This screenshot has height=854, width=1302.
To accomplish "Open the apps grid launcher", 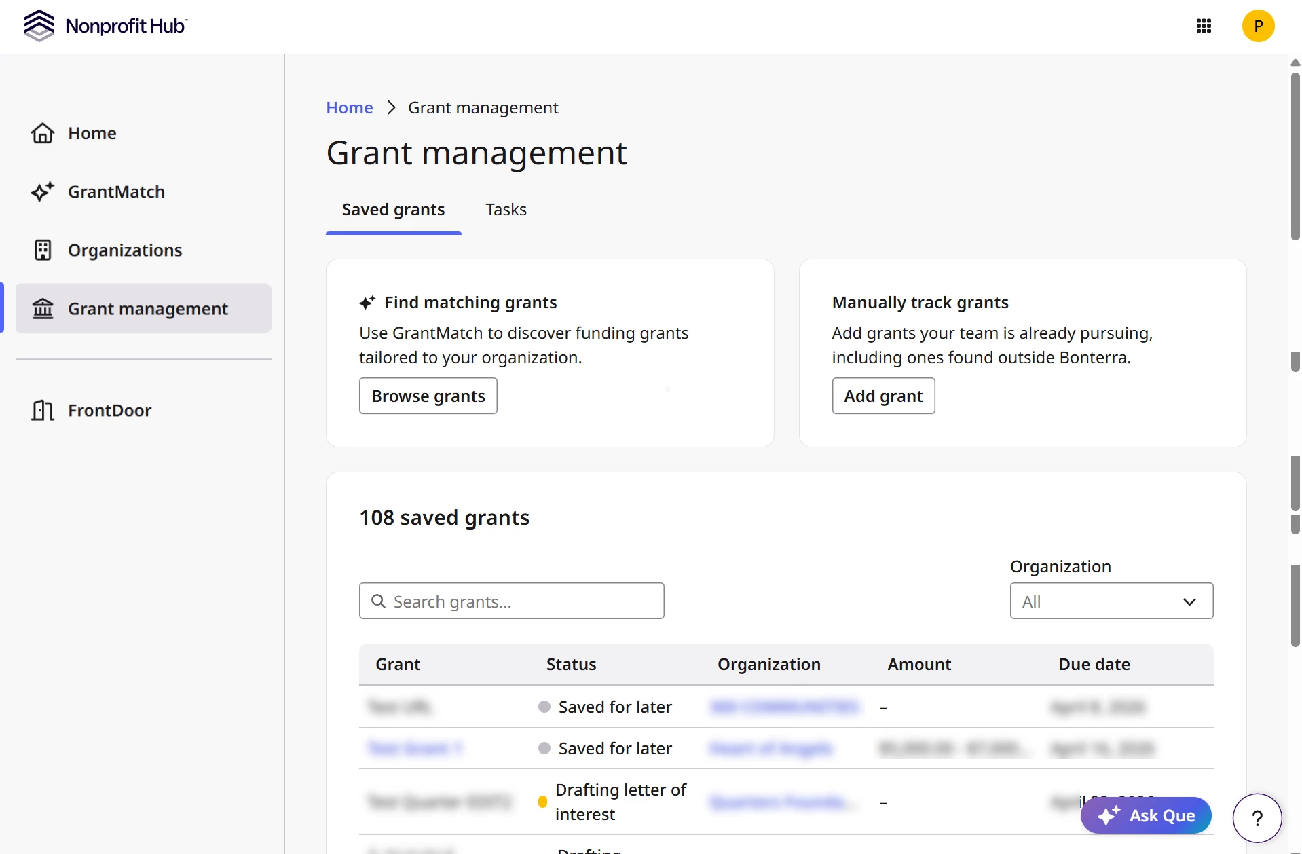I will (x=1204, y=26).
